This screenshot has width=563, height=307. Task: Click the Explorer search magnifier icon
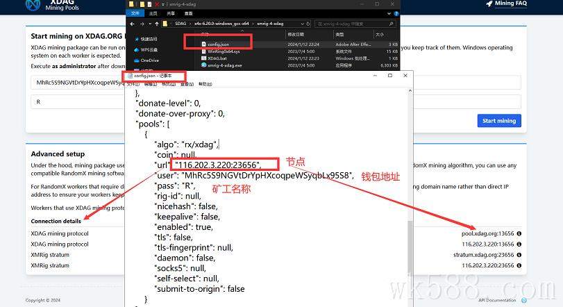coord(391,24)
